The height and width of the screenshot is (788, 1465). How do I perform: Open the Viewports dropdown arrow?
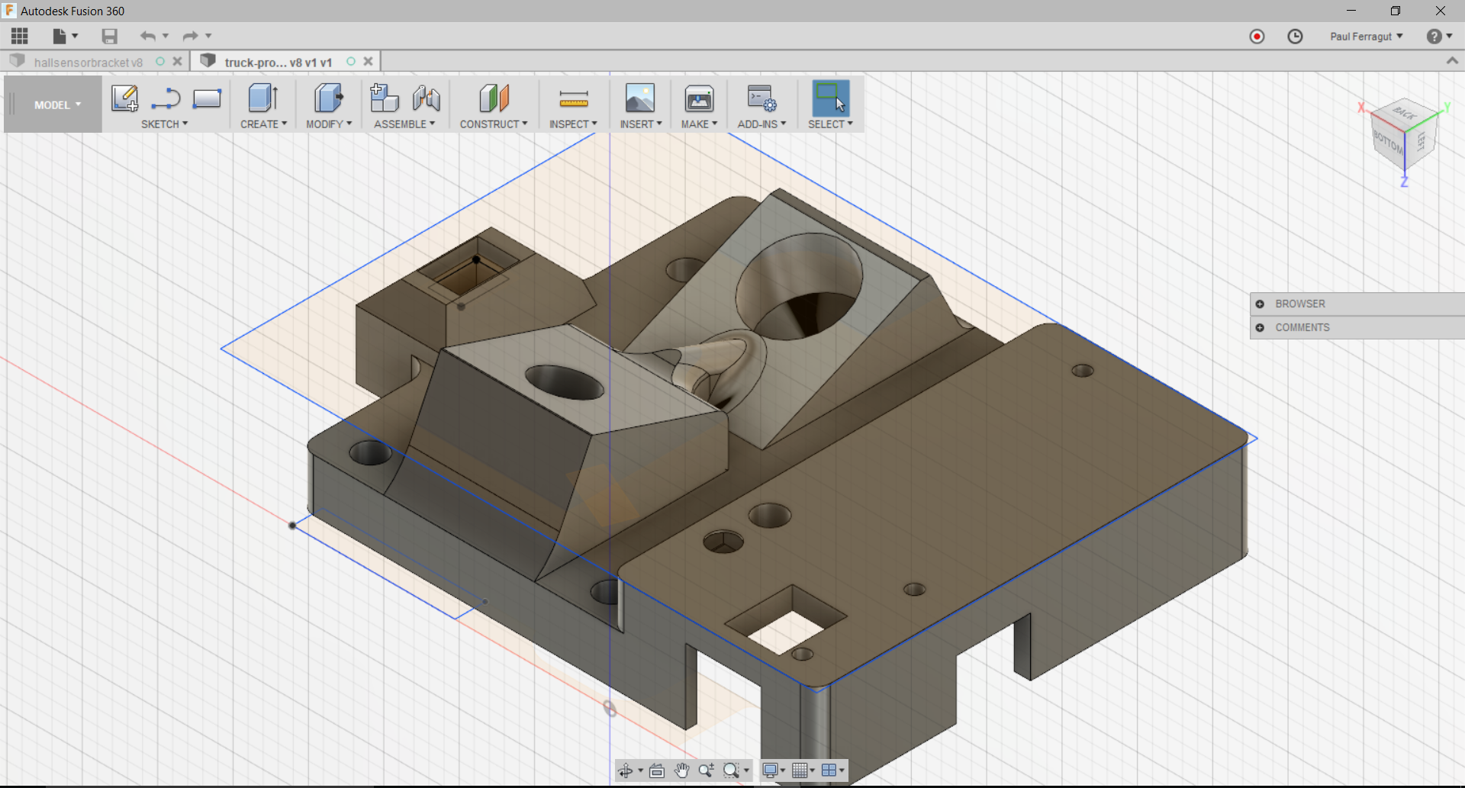coord(842,770)
